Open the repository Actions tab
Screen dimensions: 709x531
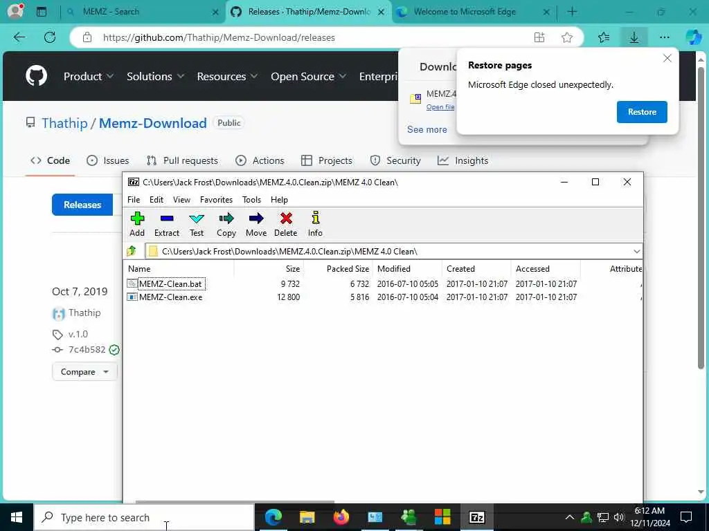click(x=260, y=160)
